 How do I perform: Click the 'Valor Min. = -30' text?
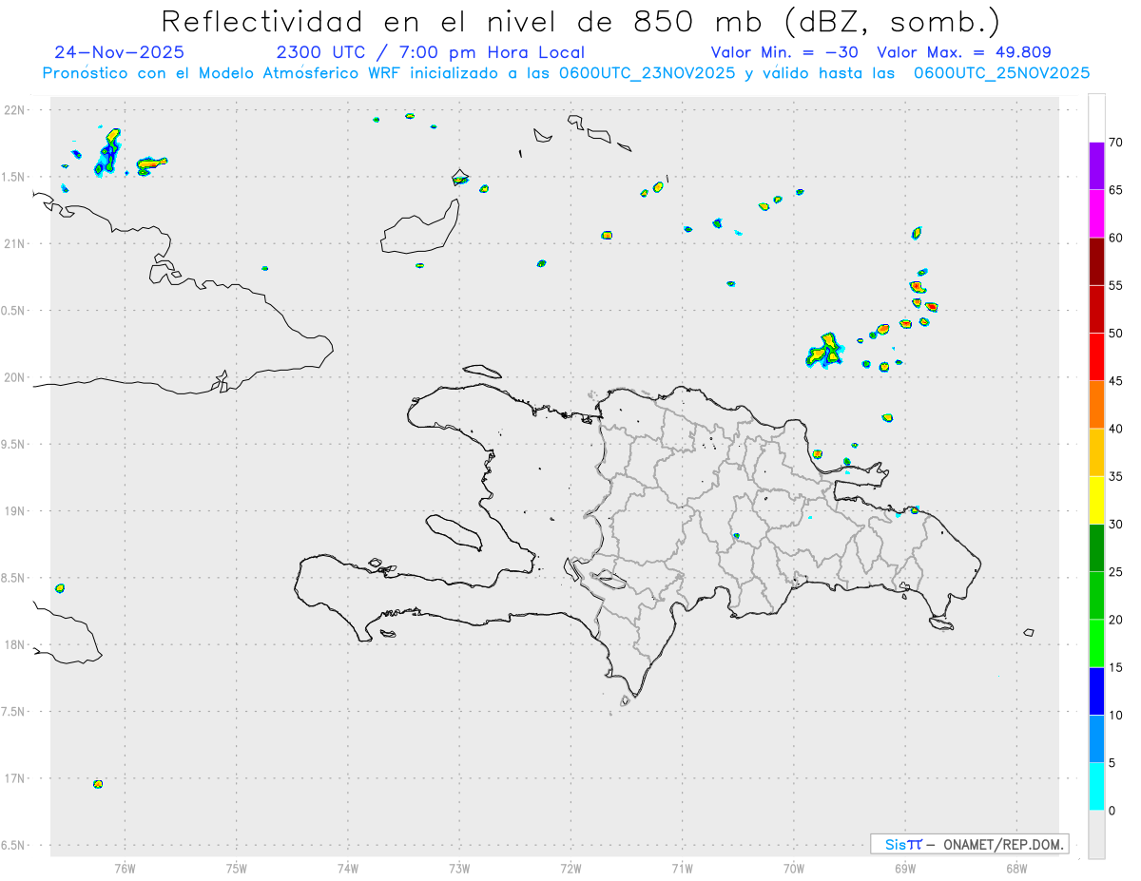(784, 52)
